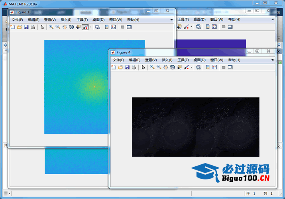Viewport: 285px width, 199px height.
Task: Print figure icon in Figure 4 toolbar
Action: pyautogui.click(x=134, y=67)
